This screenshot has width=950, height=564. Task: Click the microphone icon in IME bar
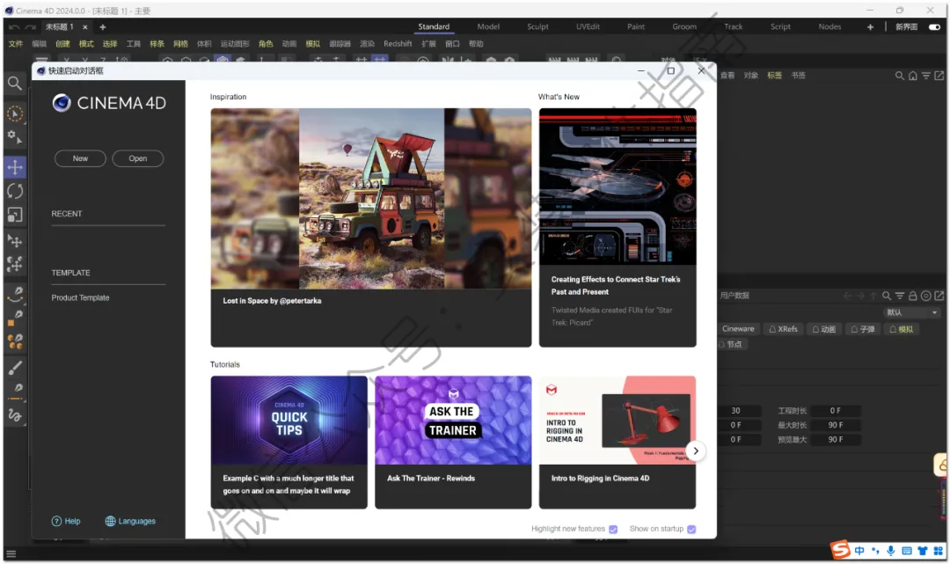tap(890, 551)
